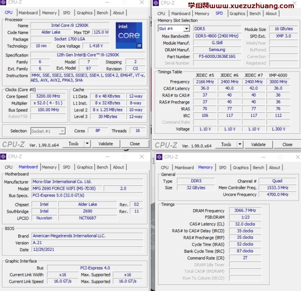Select CPU tab in Memory window
301x291 pixels.
click(x=165, y=168)
